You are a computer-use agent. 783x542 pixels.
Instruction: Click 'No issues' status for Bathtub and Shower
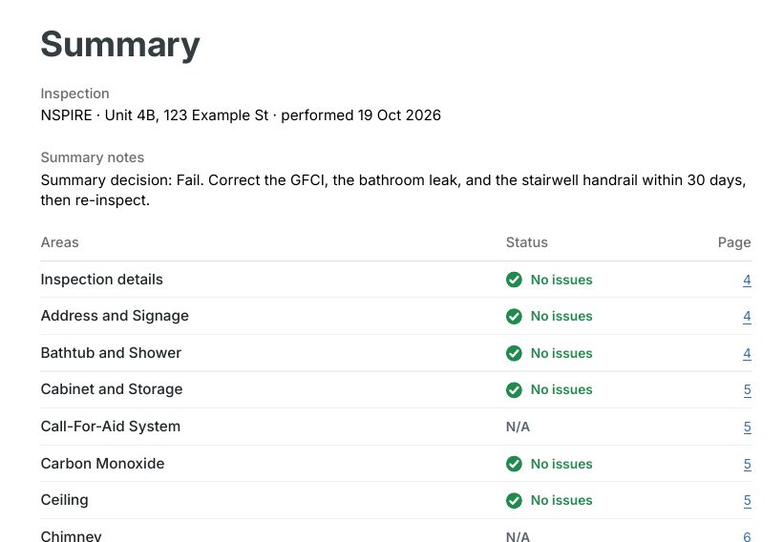pos(561,353)
